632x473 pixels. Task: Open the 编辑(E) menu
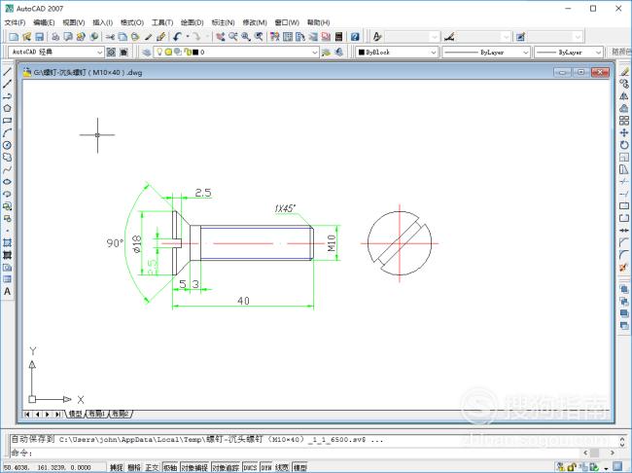pyautogui.click(x=44, y=22)
